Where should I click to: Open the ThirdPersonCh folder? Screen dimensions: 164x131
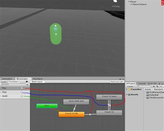(x=155, y=98)
